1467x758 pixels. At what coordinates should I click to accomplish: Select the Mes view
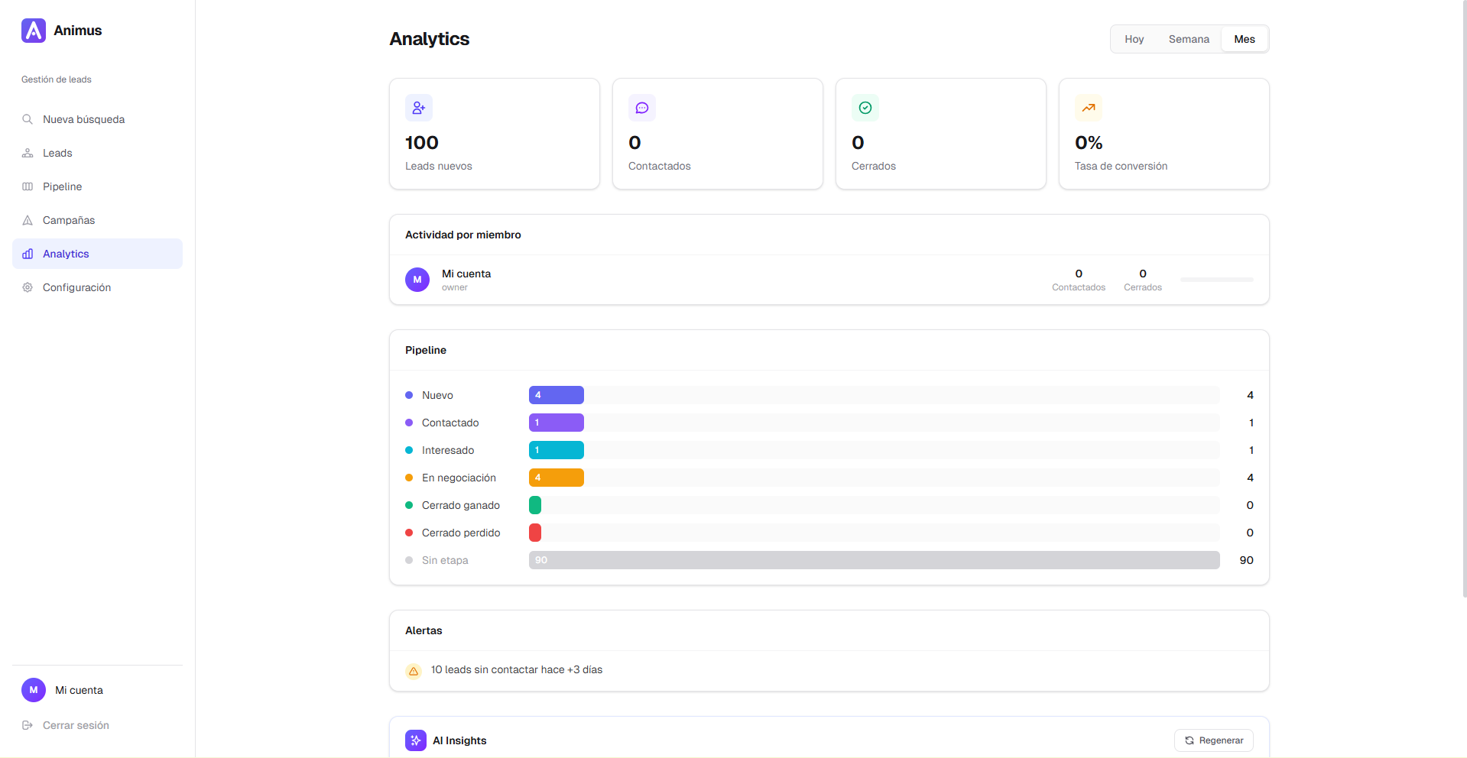coord(1245,39)
